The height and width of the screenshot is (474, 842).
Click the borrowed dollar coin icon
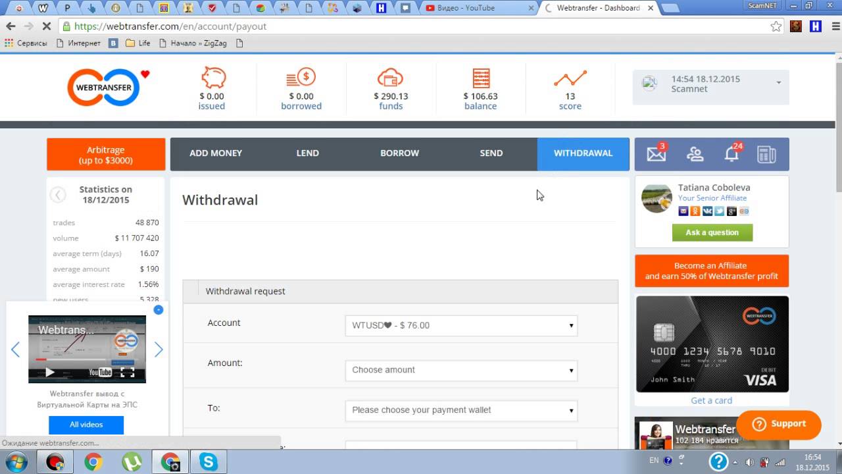(x=301, y=78)
